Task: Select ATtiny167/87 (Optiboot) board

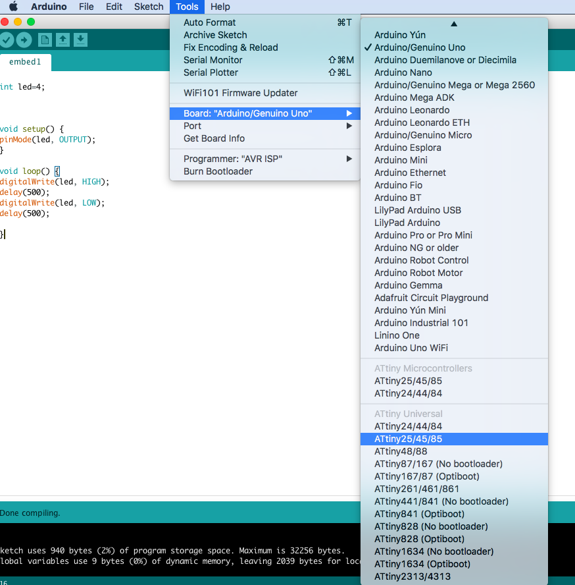Action: point(454,476)
